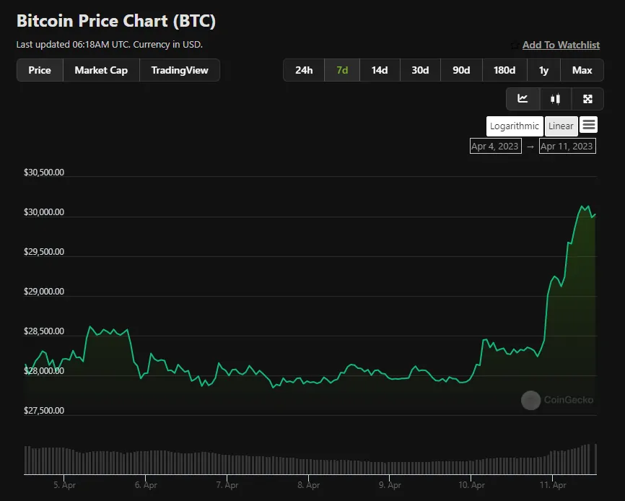Click the $29,000.00 axis label

[44, 292]
